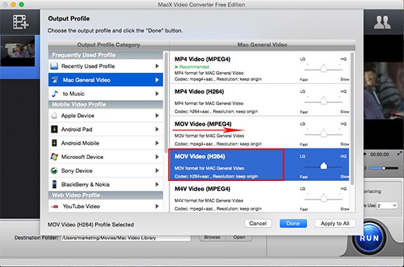Viewport: 404px width, 267px height.
Task: Select Recently Used Profile category
Action: coord(106,66)
